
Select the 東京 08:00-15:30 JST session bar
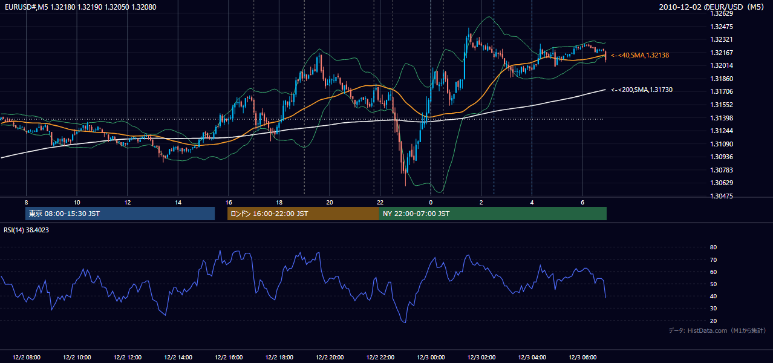point(120,214)
